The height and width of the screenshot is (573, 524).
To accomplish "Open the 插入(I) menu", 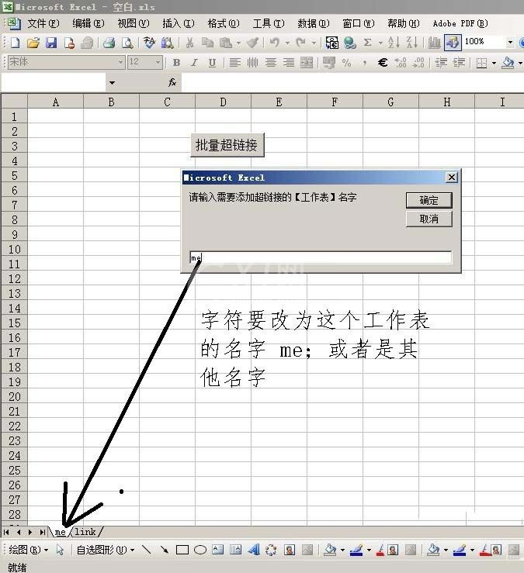I will point(179,24).
